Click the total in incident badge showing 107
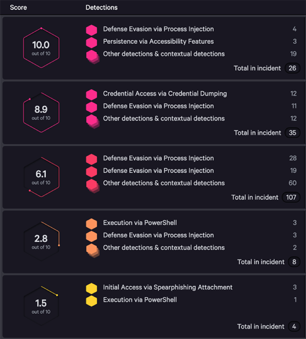306x339 pixels. (x=290, y=198)
